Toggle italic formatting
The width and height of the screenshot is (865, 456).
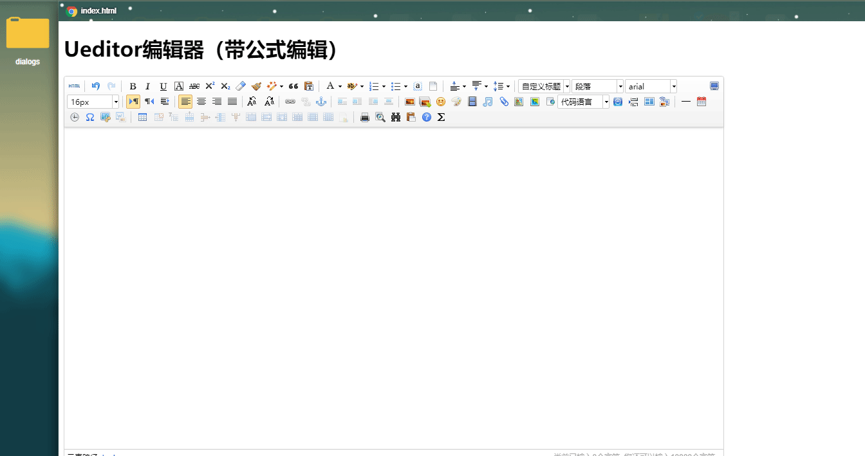point(148,86)
